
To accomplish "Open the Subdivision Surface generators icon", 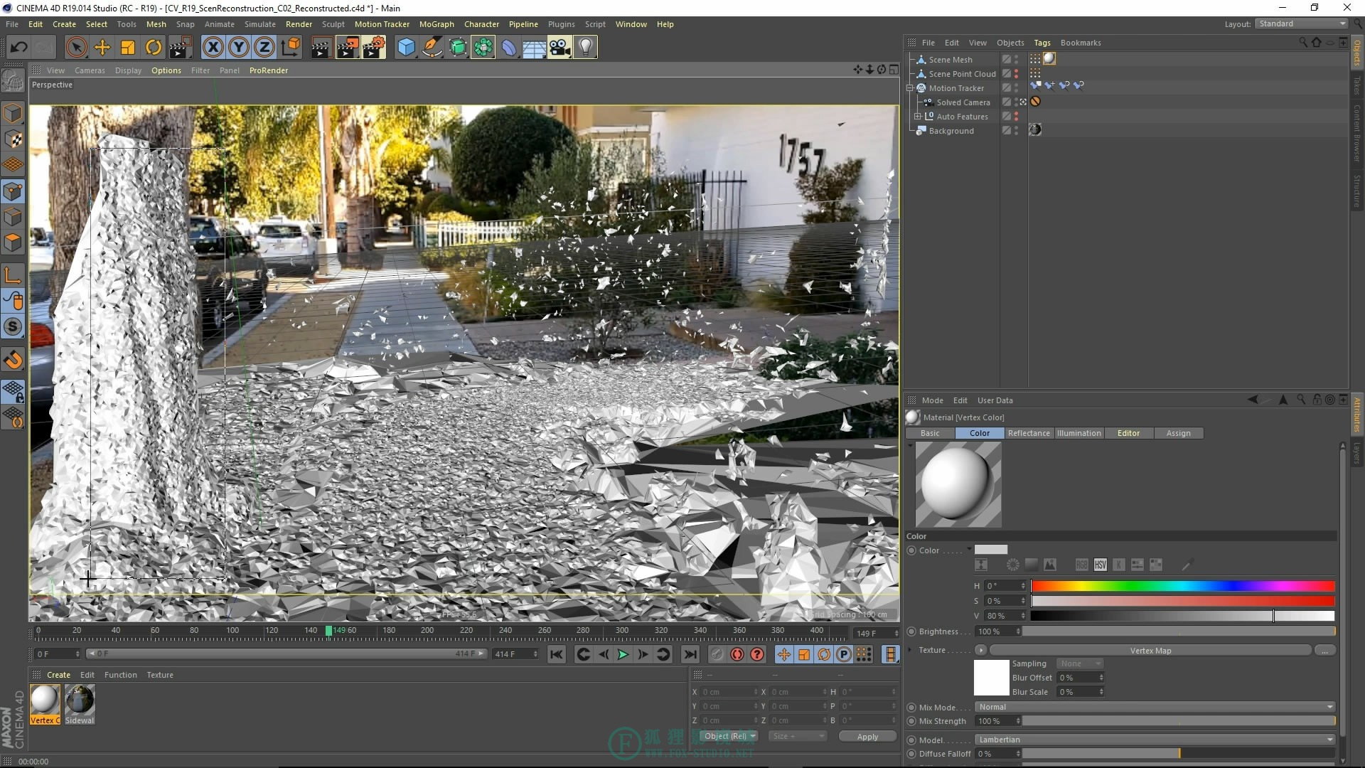I will point(458,48).
